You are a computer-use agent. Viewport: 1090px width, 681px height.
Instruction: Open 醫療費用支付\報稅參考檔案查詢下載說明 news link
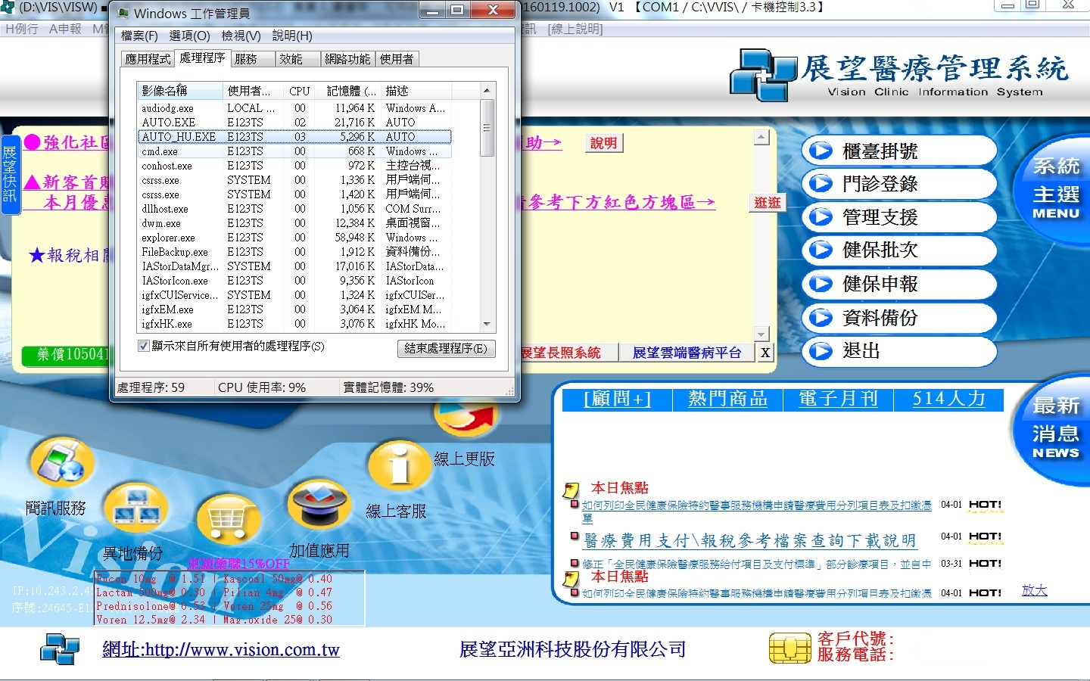(750, 540)
